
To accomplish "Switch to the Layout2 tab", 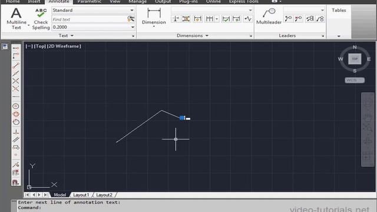I will (x=104, y=195).
